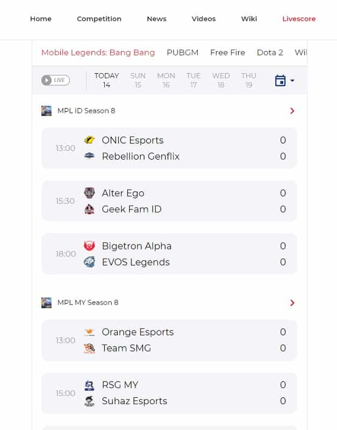Expand the calendar dropdown arrow
This screenshot has height=430, width=337.
coord(292,80)
